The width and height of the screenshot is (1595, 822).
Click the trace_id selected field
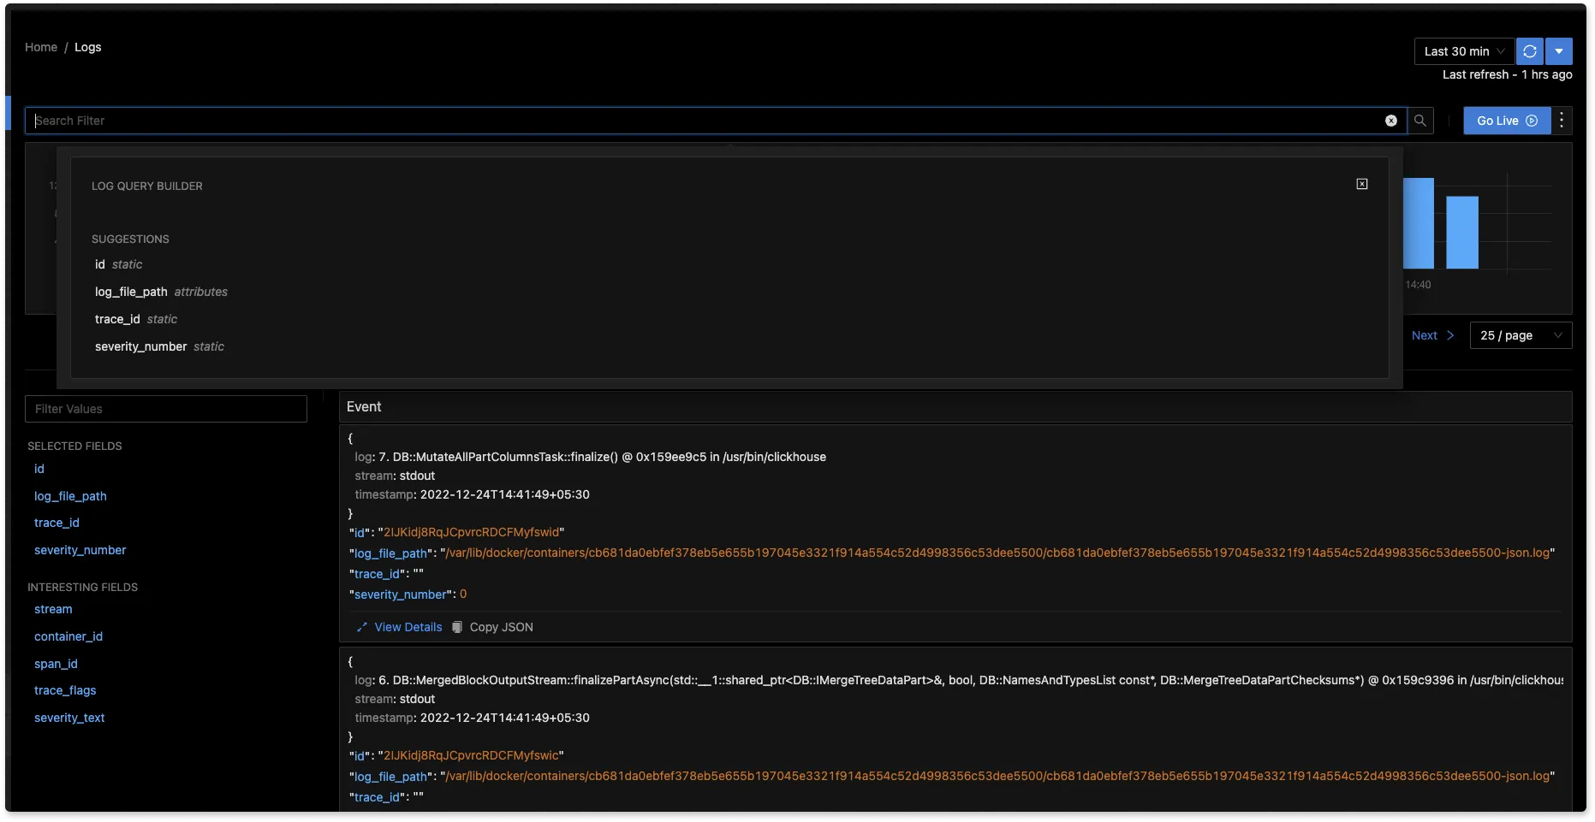click(x=57, y=523)
